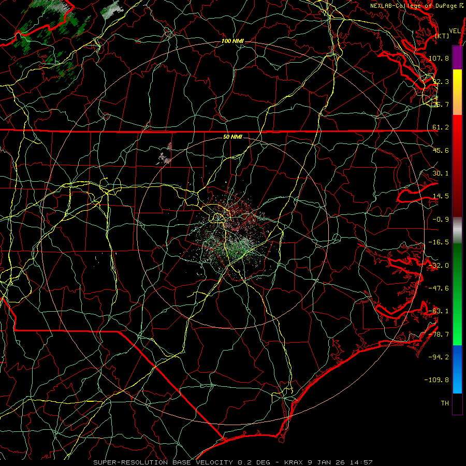Click the 61.2 velocity scale value
Viewport: 466px width, 466px height.
[441, 127]
